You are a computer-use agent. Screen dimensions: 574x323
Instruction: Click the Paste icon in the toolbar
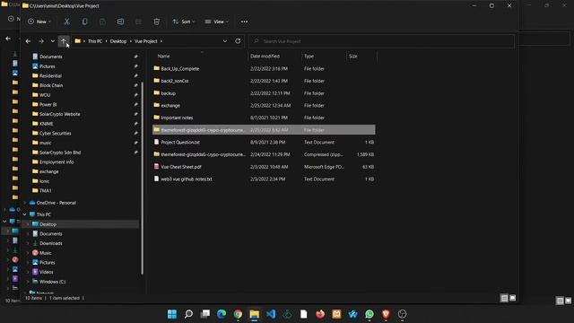(102, 22)
